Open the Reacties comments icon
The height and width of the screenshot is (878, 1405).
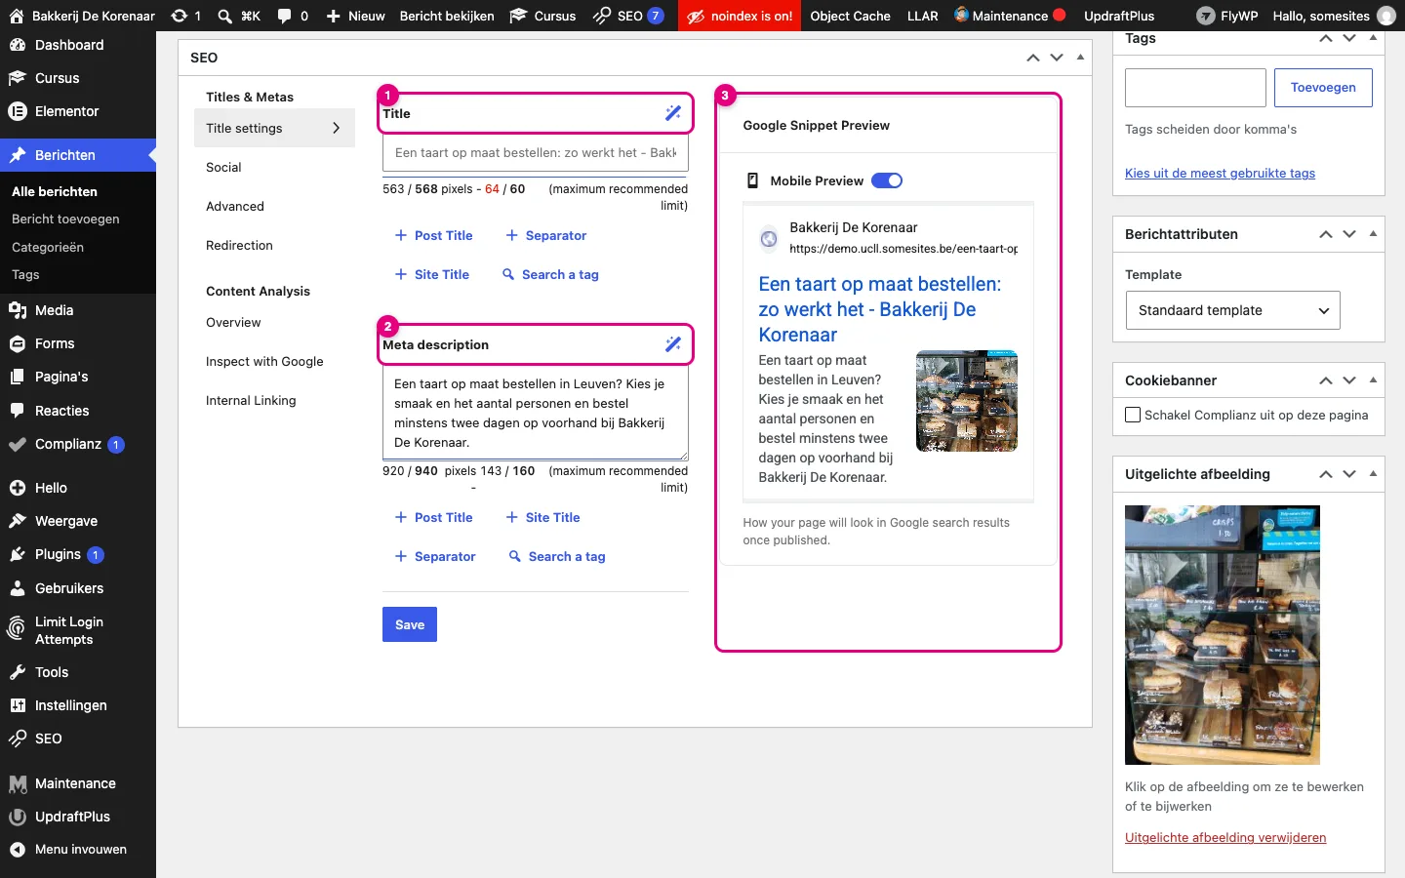(x=17, y=411)
